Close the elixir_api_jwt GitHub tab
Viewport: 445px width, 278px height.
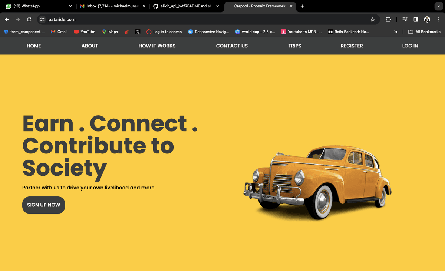217,6
